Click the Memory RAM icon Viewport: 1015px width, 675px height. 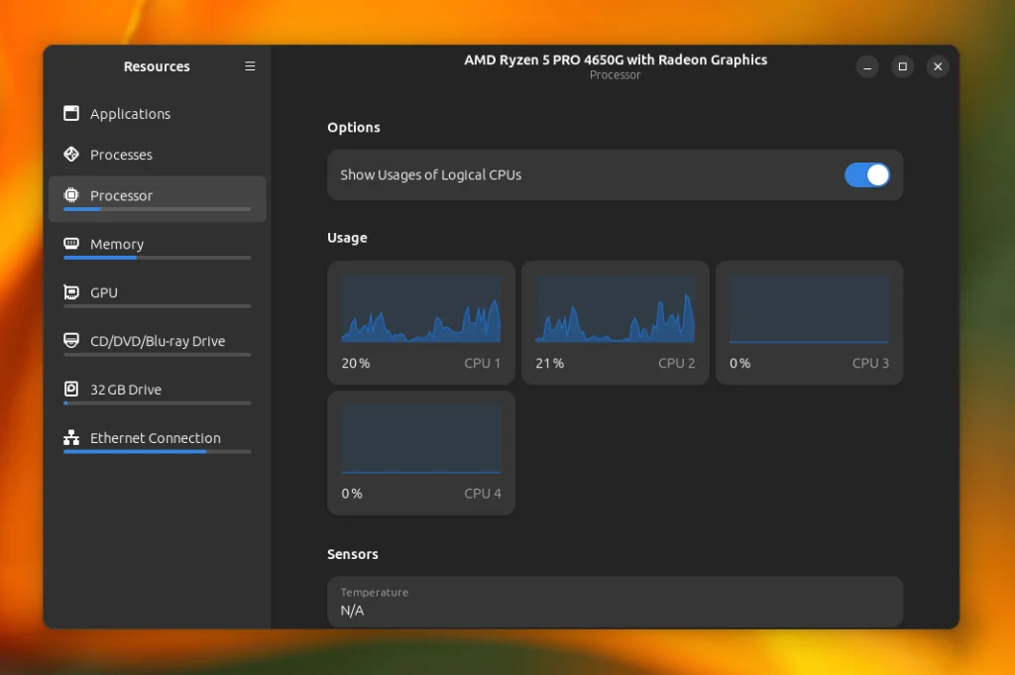click(71, 244)
